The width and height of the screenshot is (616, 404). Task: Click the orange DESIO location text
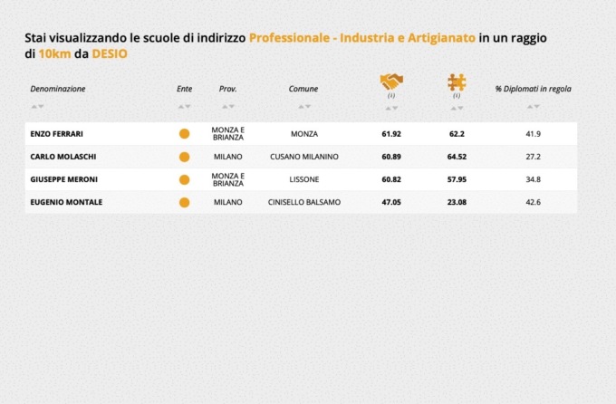110,53
